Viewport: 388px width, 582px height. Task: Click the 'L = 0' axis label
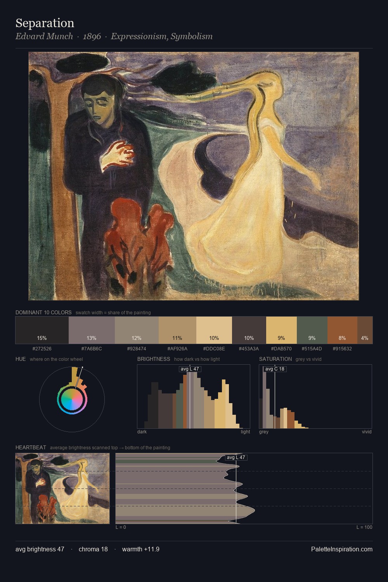click(x=121, y=527)
